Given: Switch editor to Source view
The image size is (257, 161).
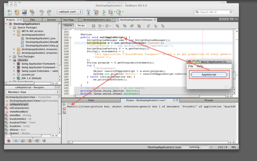Looking at the screenshot, I should click(68, 25).
